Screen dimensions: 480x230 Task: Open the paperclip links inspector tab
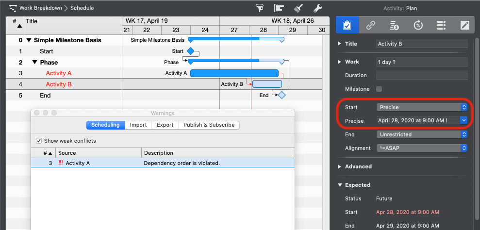pos(371,25)
